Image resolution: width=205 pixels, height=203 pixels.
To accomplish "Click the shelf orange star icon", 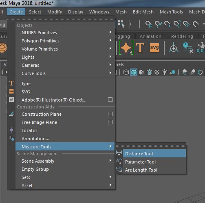I will click(126, 48).
